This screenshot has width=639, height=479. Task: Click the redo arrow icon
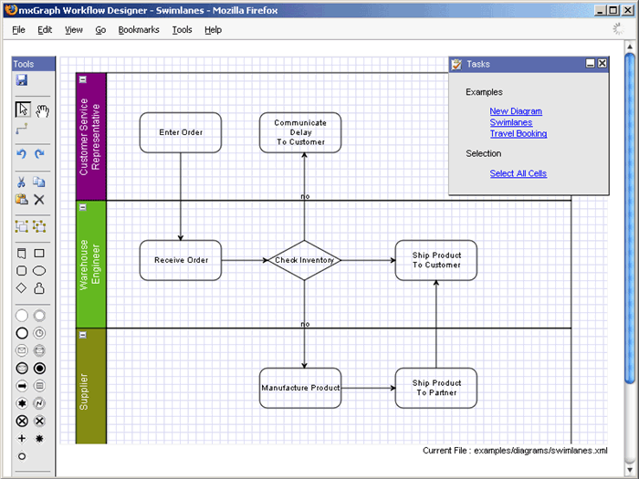point(39,154)
